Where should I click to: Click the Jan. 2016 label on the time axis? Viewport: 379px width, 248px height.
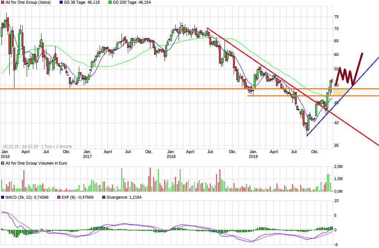(5, 154)
